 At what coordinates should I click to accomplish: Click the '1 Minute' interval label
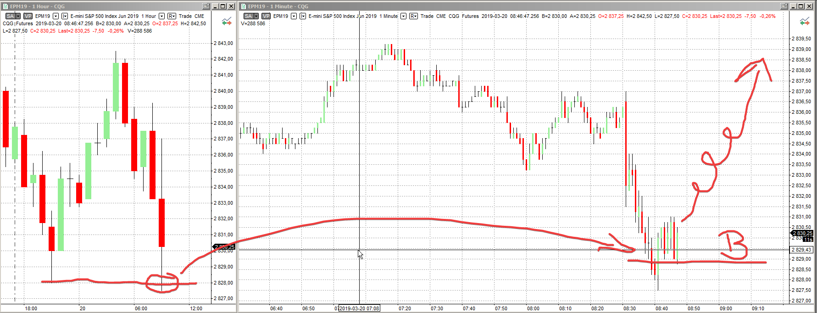pos(389,16)
